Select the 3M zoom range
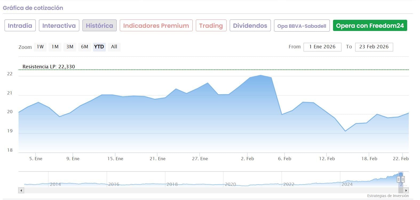This screenshot has width=420, height=200. tap(70, 47)
